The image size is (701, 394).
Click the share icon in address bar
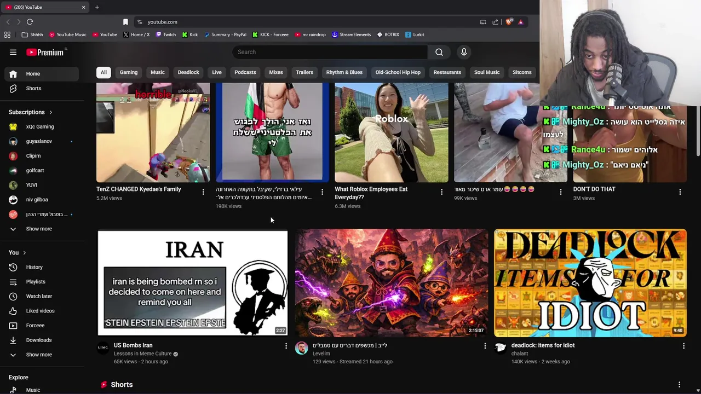coord(495,22)
